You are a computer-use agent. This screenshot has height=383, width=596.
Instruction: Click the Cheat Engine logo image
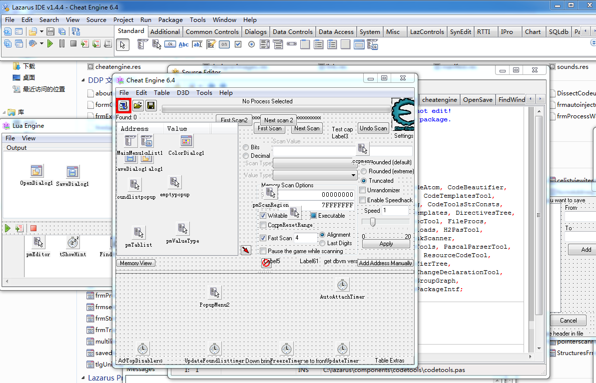403,114
